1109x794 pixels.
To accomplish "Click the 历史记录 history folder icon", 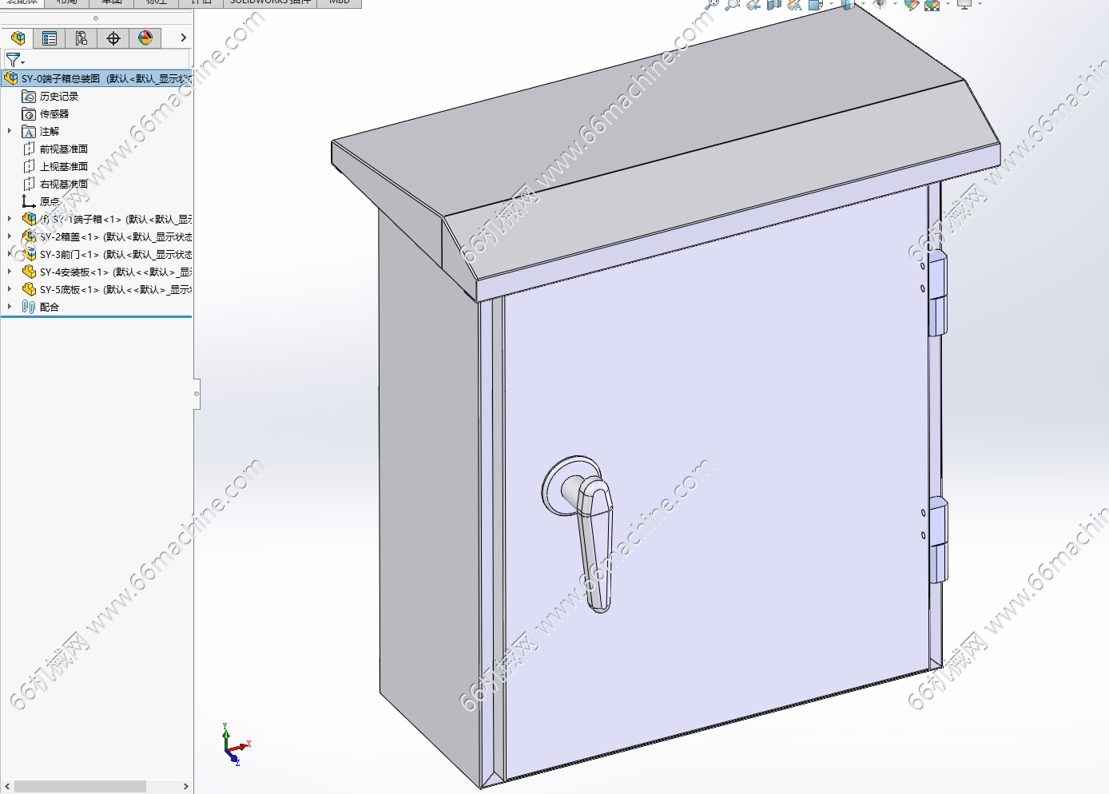I will coord(29,96).
